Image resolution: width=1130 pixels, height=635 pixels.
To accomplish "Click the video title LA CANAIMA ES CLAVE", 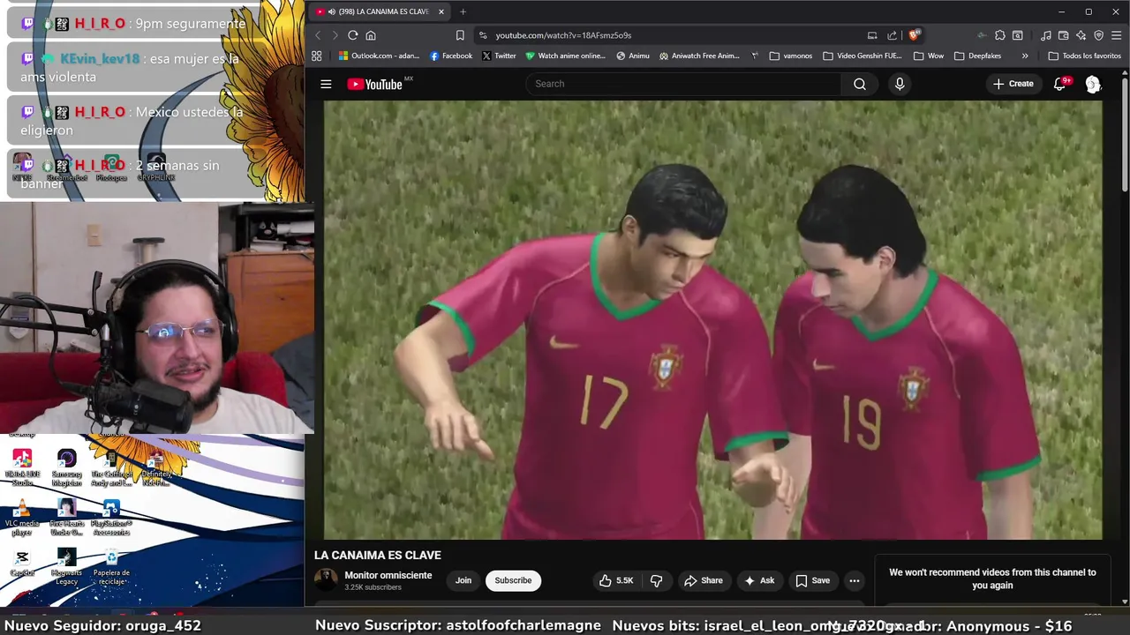I will (378, 555).
